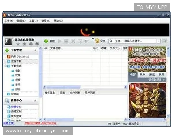The width and height of the screenshot is (173, 138).
Task: Click the Three Kingdoms game ad banner
Action: 147,60
